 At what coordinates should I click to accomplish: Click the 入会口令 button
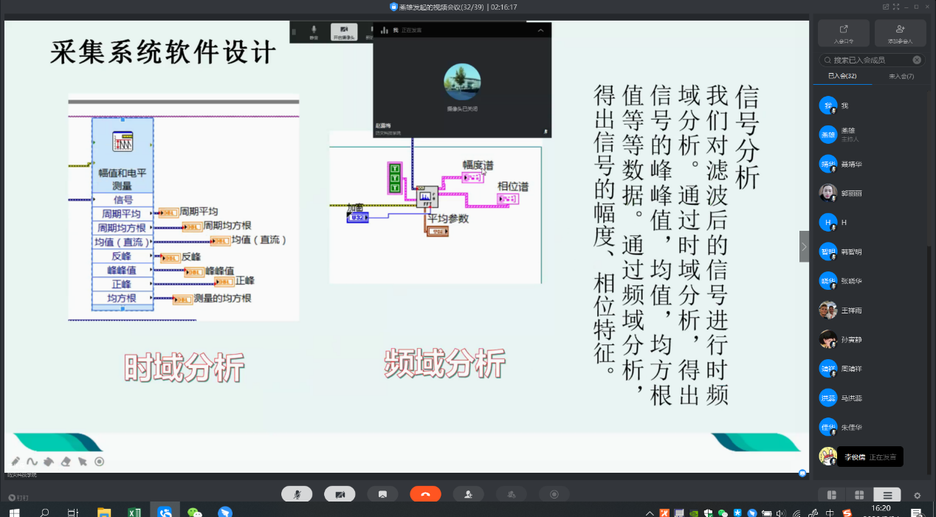coord(844,33)
